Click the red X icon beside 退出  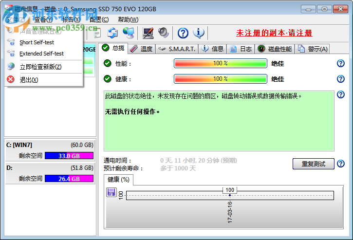pyautogui.click(x=11, y=79)
